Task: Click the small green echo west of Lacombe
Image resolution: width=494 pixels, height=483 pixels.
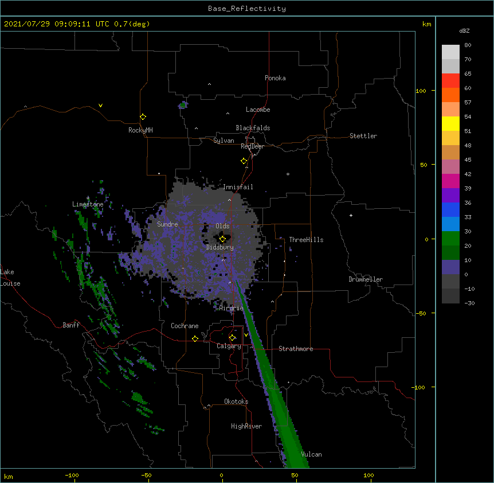Action: (183, 105)
